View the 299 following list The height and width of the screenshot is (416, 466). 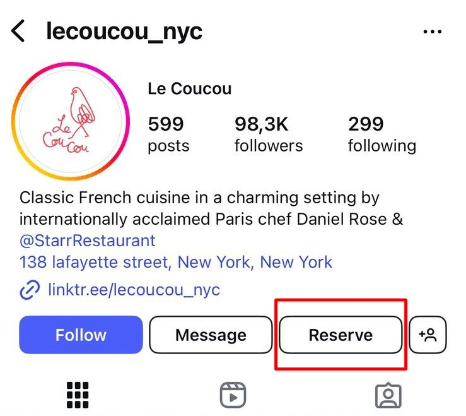tap(382, 134)
